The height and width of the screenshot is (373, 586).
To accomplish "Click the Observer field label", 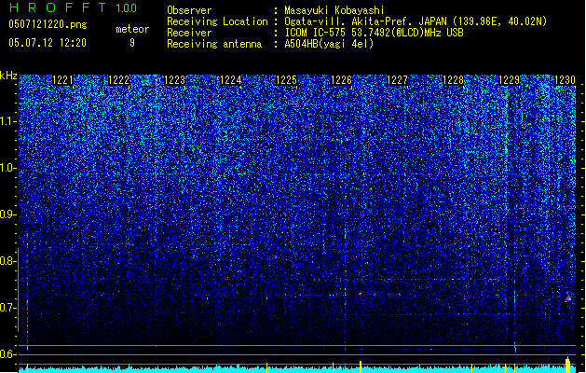I will click(189, 10).
